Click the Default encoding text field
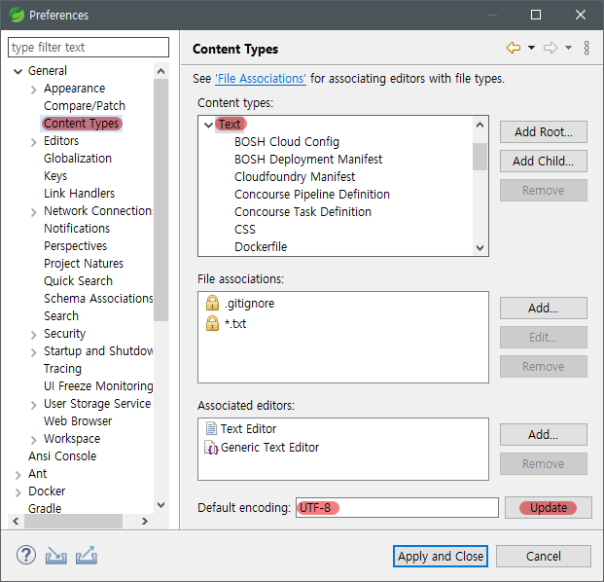Screen dimensions: 604x582 397,508
